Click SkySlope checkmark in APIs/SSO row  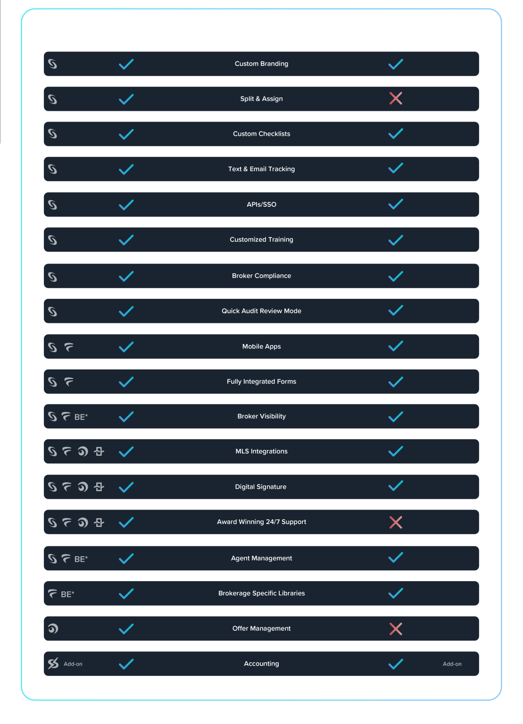[x=126, y=205]
